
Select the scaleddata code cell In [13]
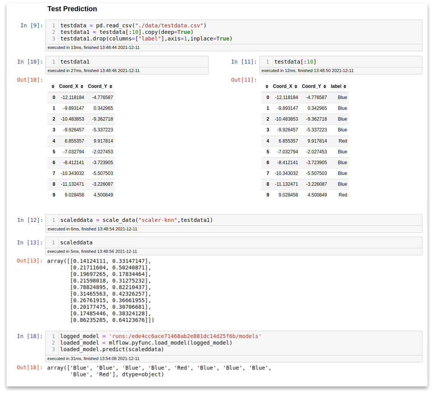231,242
